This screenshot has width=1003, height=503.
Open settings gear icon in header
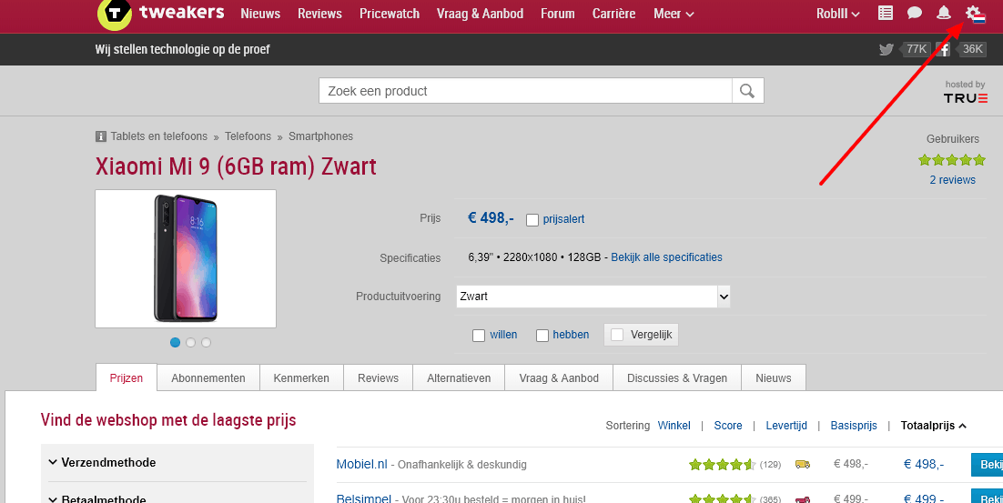tap(972, 12)
